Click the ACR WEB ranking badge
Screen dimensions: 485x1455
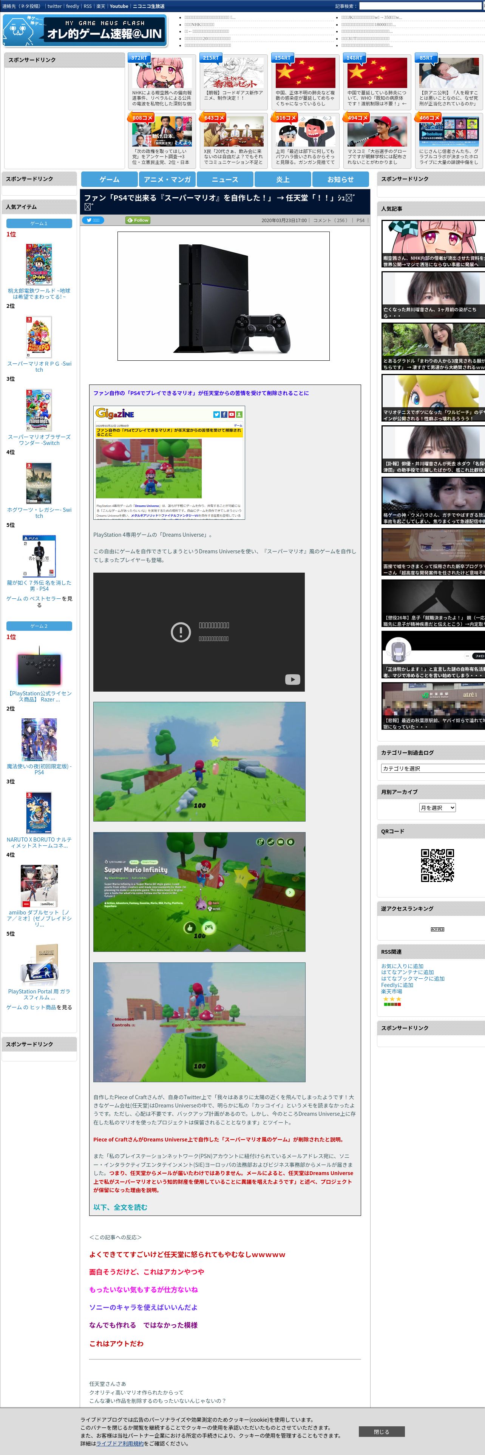tap(437, 929)
